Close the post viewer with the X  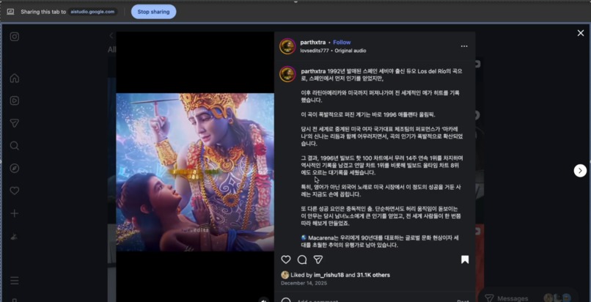(x=581, y=33)
